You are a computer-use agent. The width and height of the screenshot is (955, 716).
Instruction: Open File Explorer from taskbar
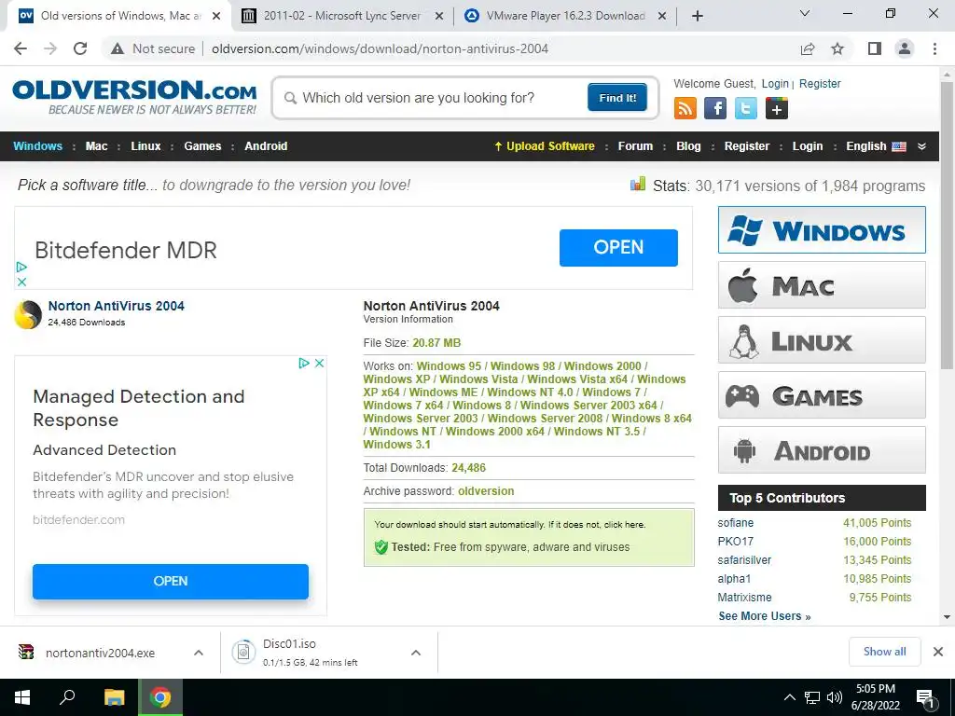pyautogui.click(x=114, y=697)
